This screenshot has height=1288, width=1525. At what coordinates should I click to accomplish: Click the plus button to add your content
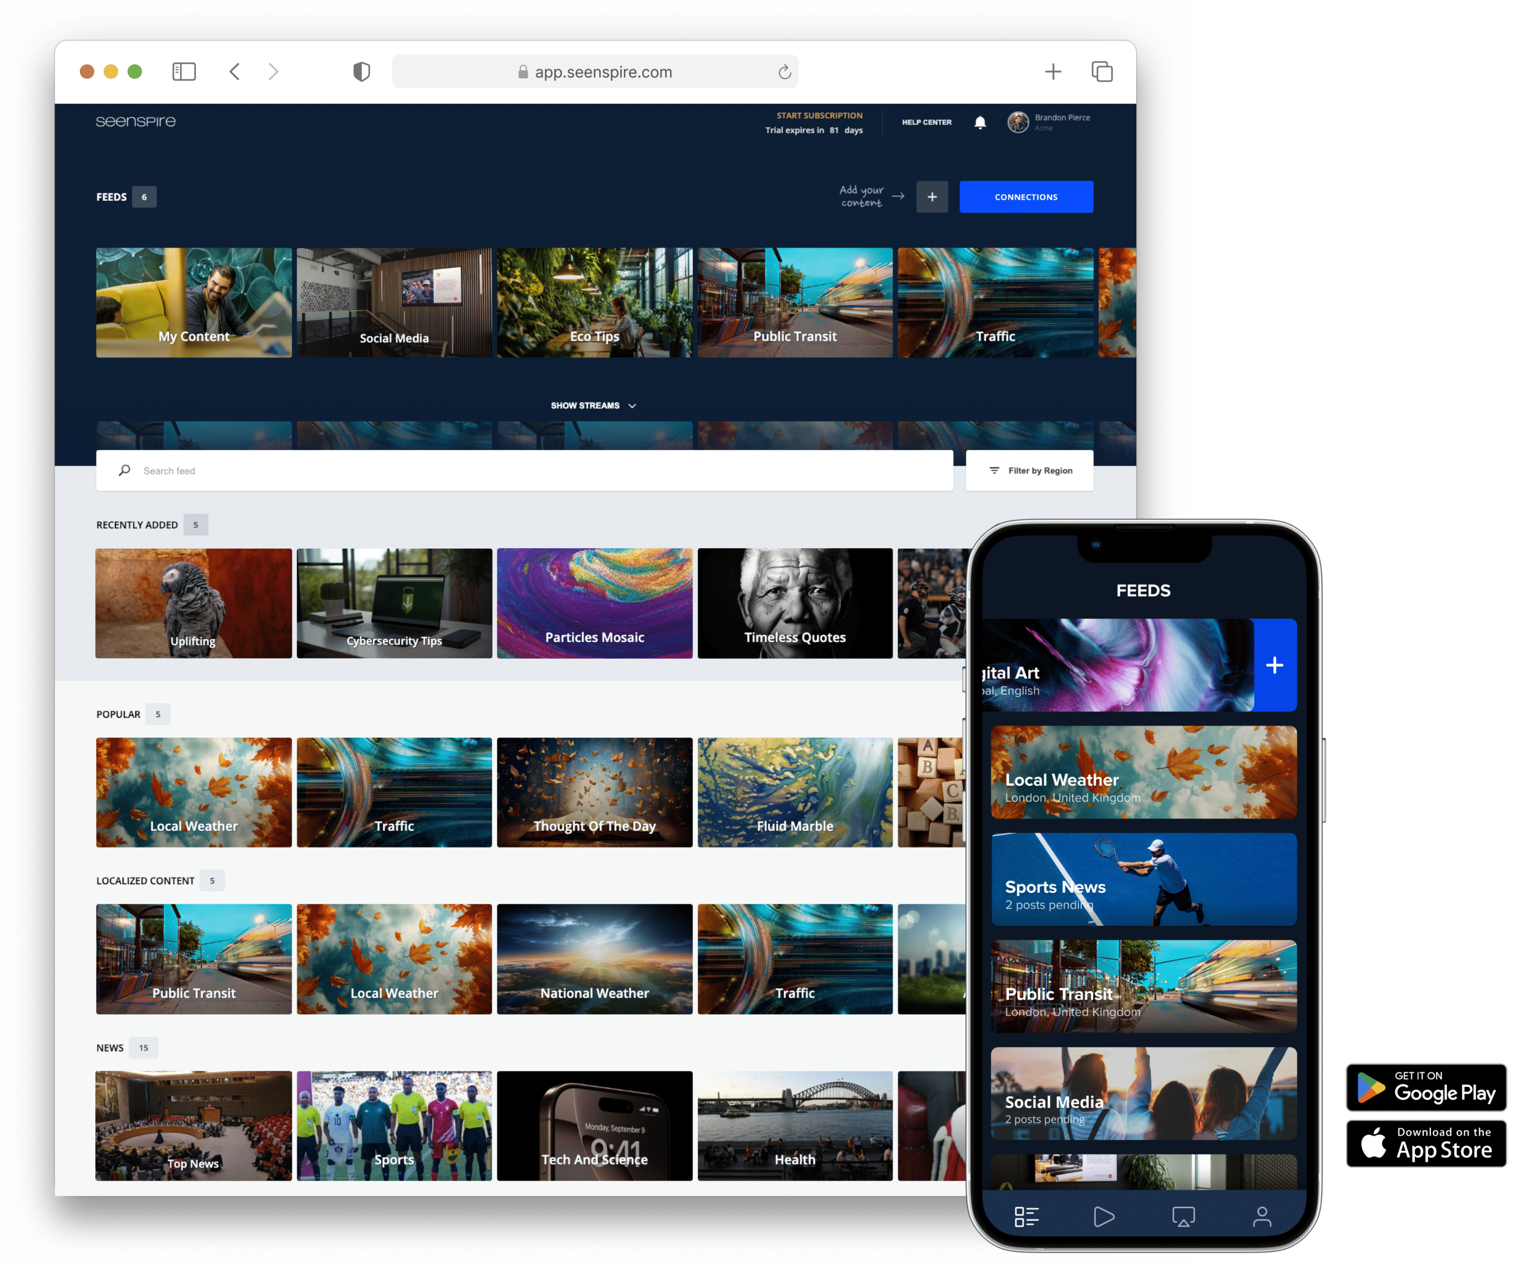[932, 196]
